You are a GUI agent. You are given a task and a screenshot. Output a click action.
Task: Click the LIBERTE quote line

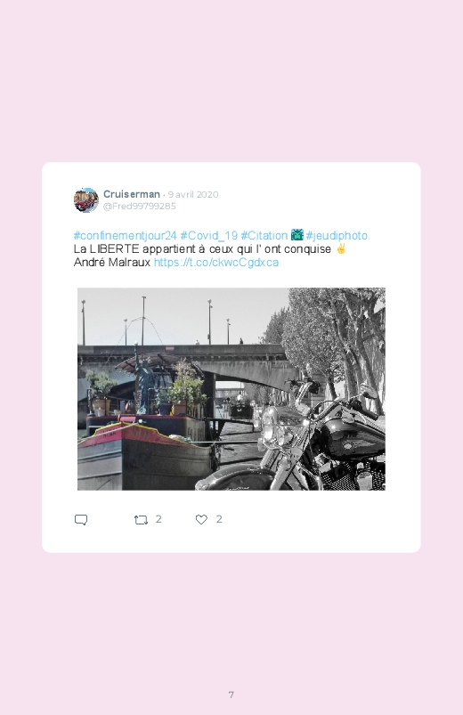pyautogui.click(x=202, y=249)
